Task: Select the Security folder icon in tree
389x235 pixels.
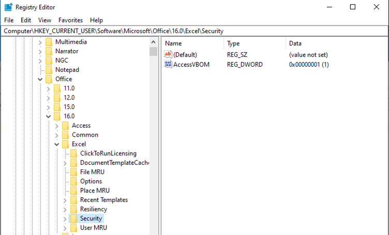Action: [73, 218]
